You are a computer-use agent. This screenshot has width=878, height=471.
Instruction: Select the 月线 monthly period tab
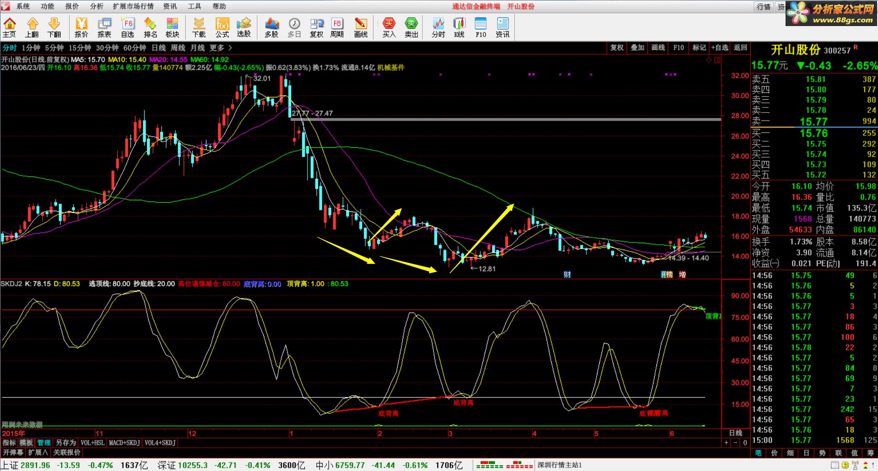197,48
